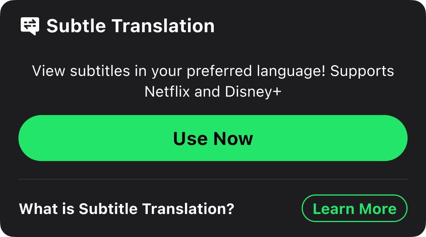Click the word "Subtle" in the header
The height and width of the screenshot is (237, 426).
pos(76,26)
